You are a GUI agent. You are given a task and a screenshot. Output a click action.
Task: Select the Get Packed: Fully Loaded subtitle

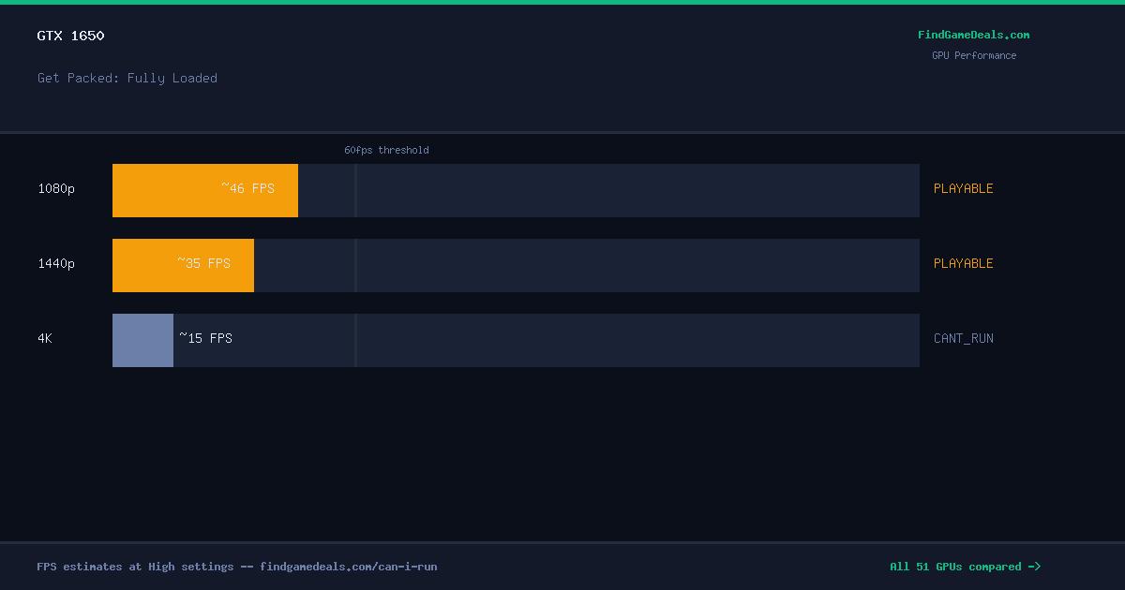127,78
